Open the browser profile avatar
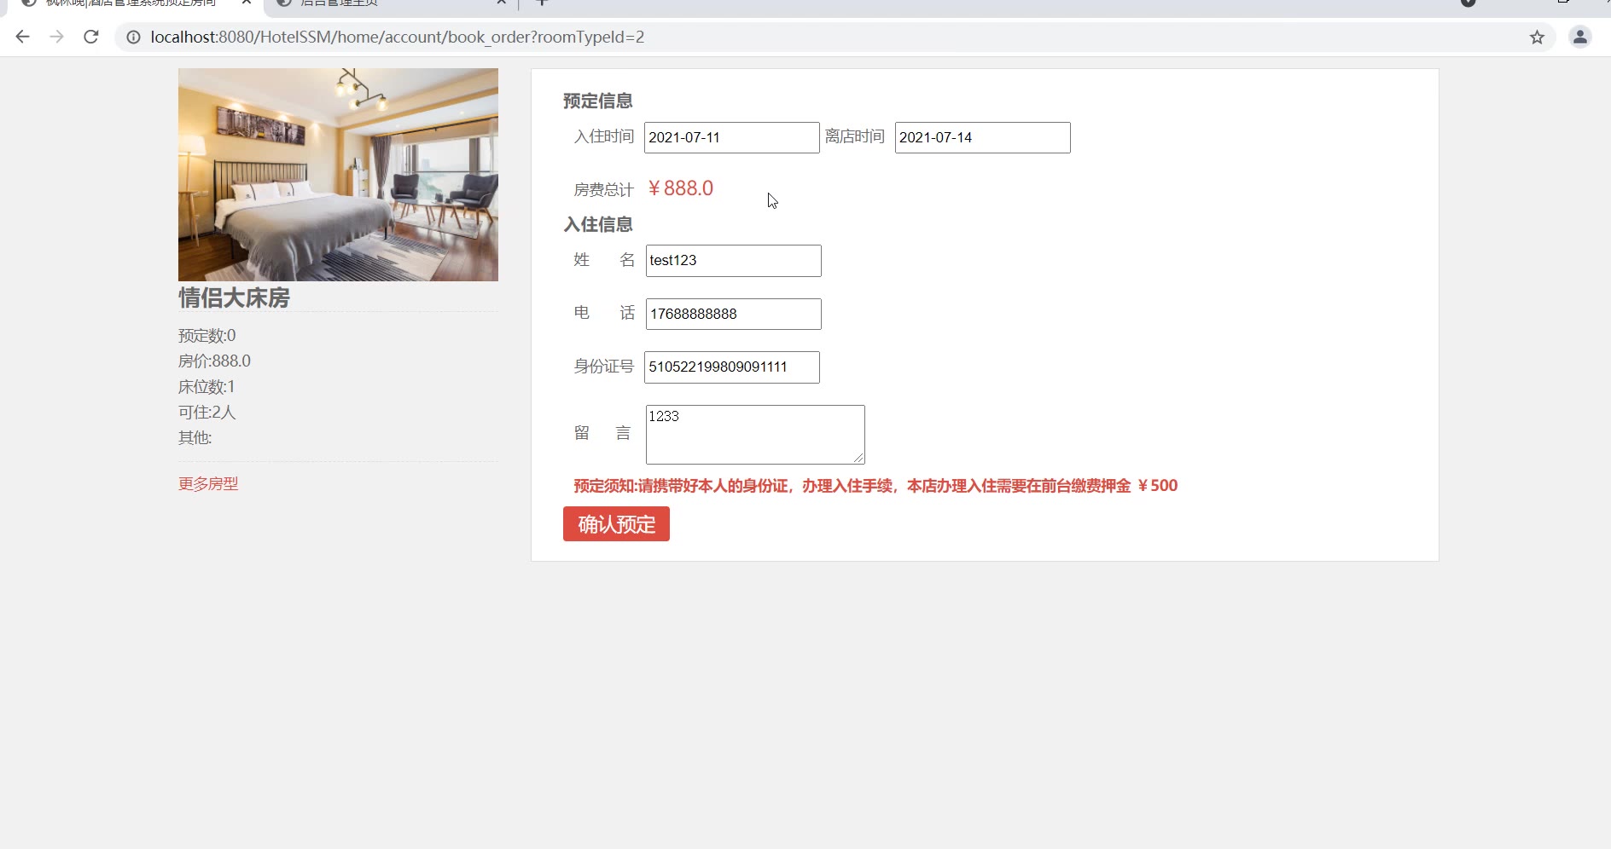 (1580, 37)
